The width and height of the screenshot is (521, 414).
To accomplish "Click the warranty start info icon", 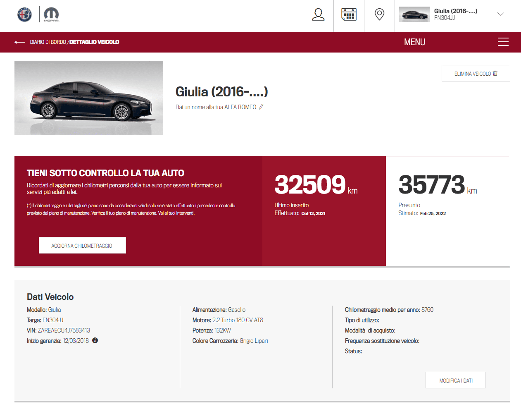I will (95, 340).
